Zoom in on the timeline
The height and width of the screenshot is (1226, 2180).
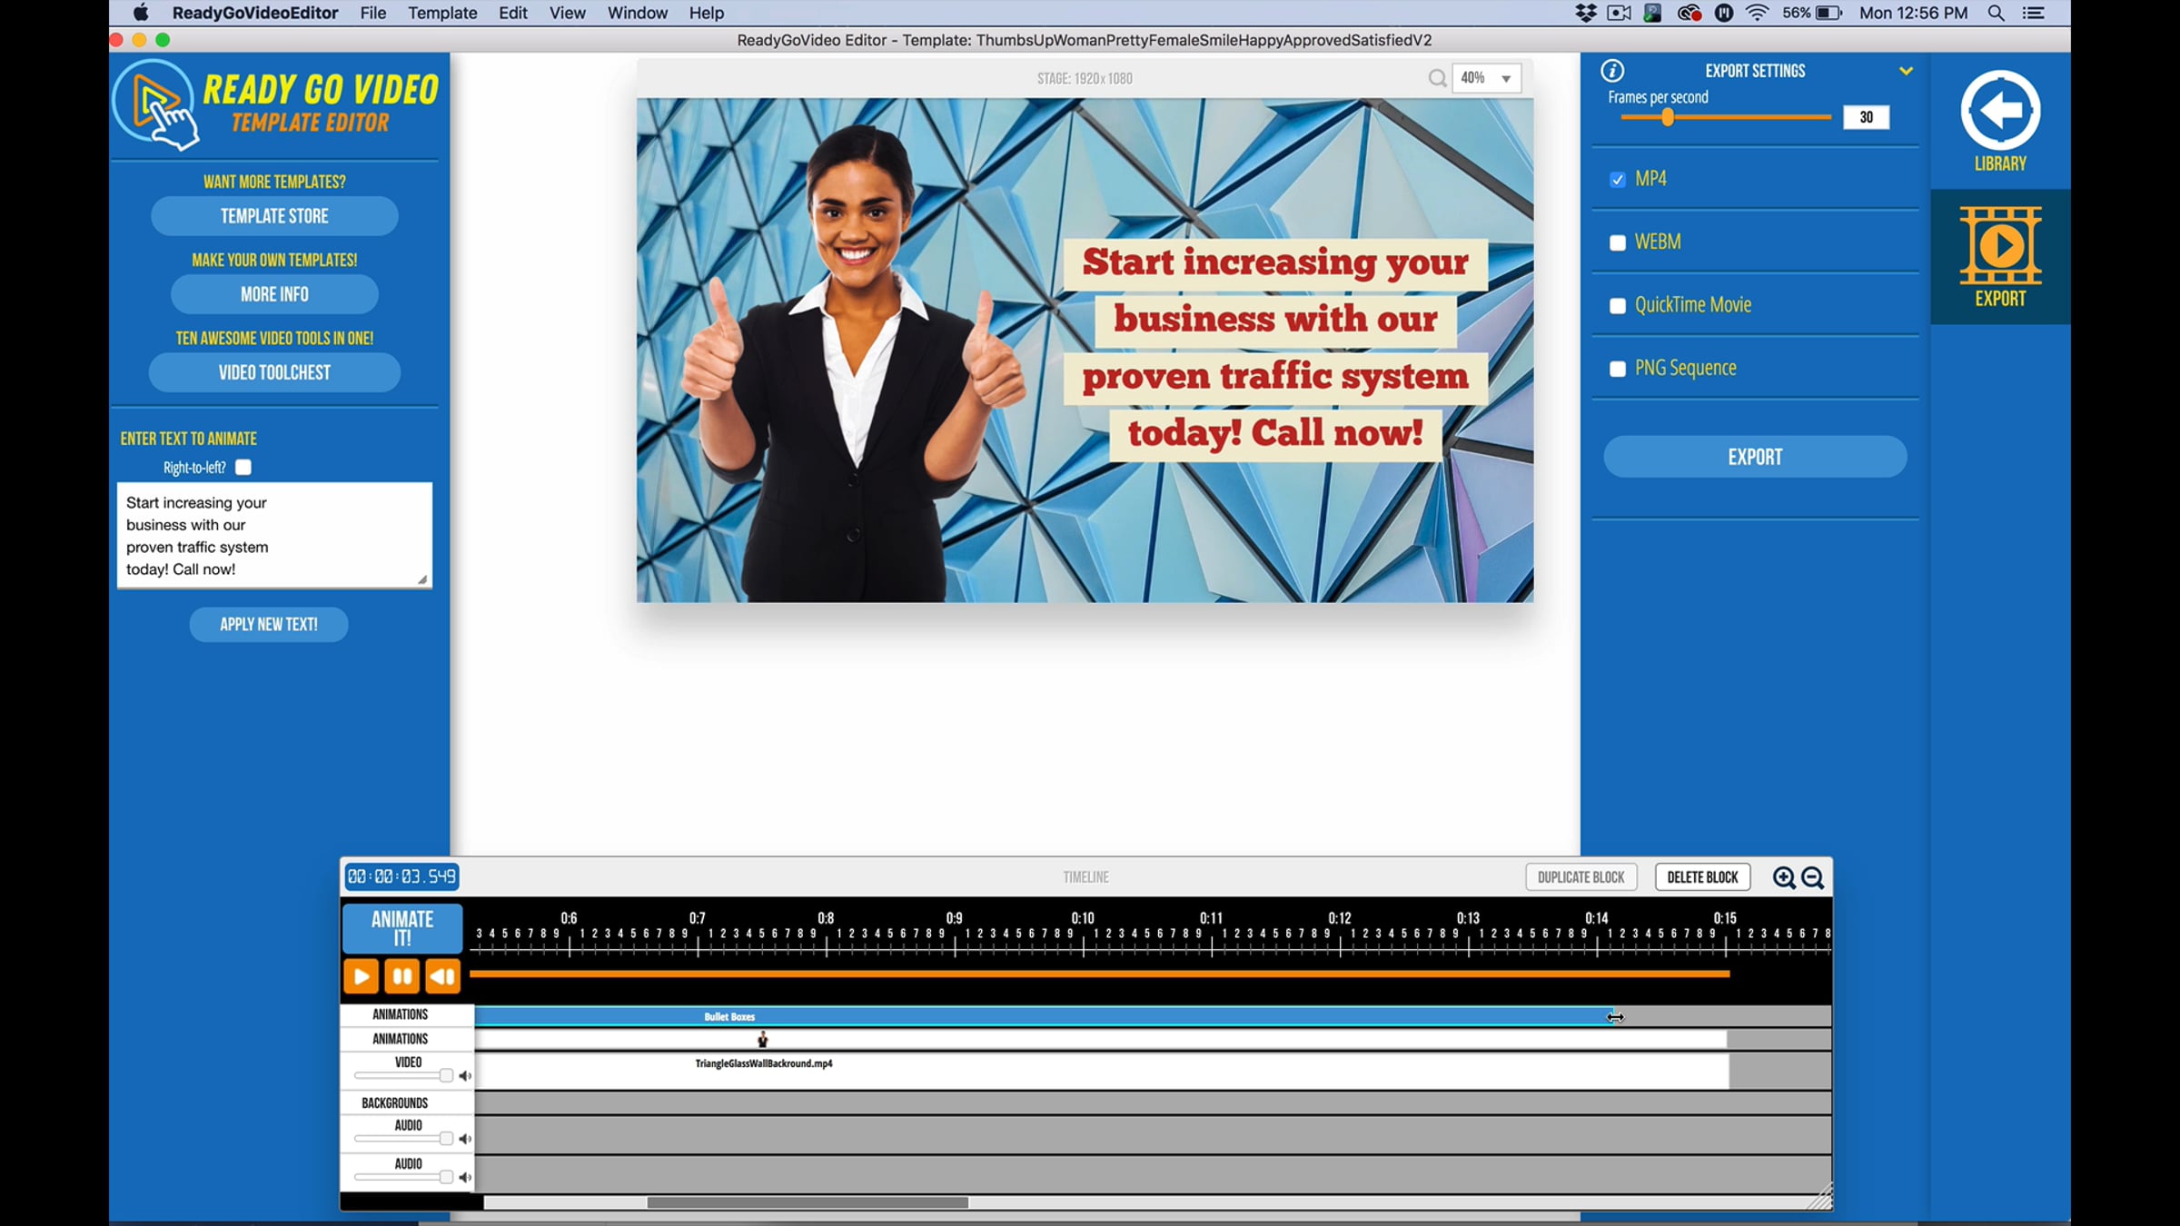pos(1783,877)
